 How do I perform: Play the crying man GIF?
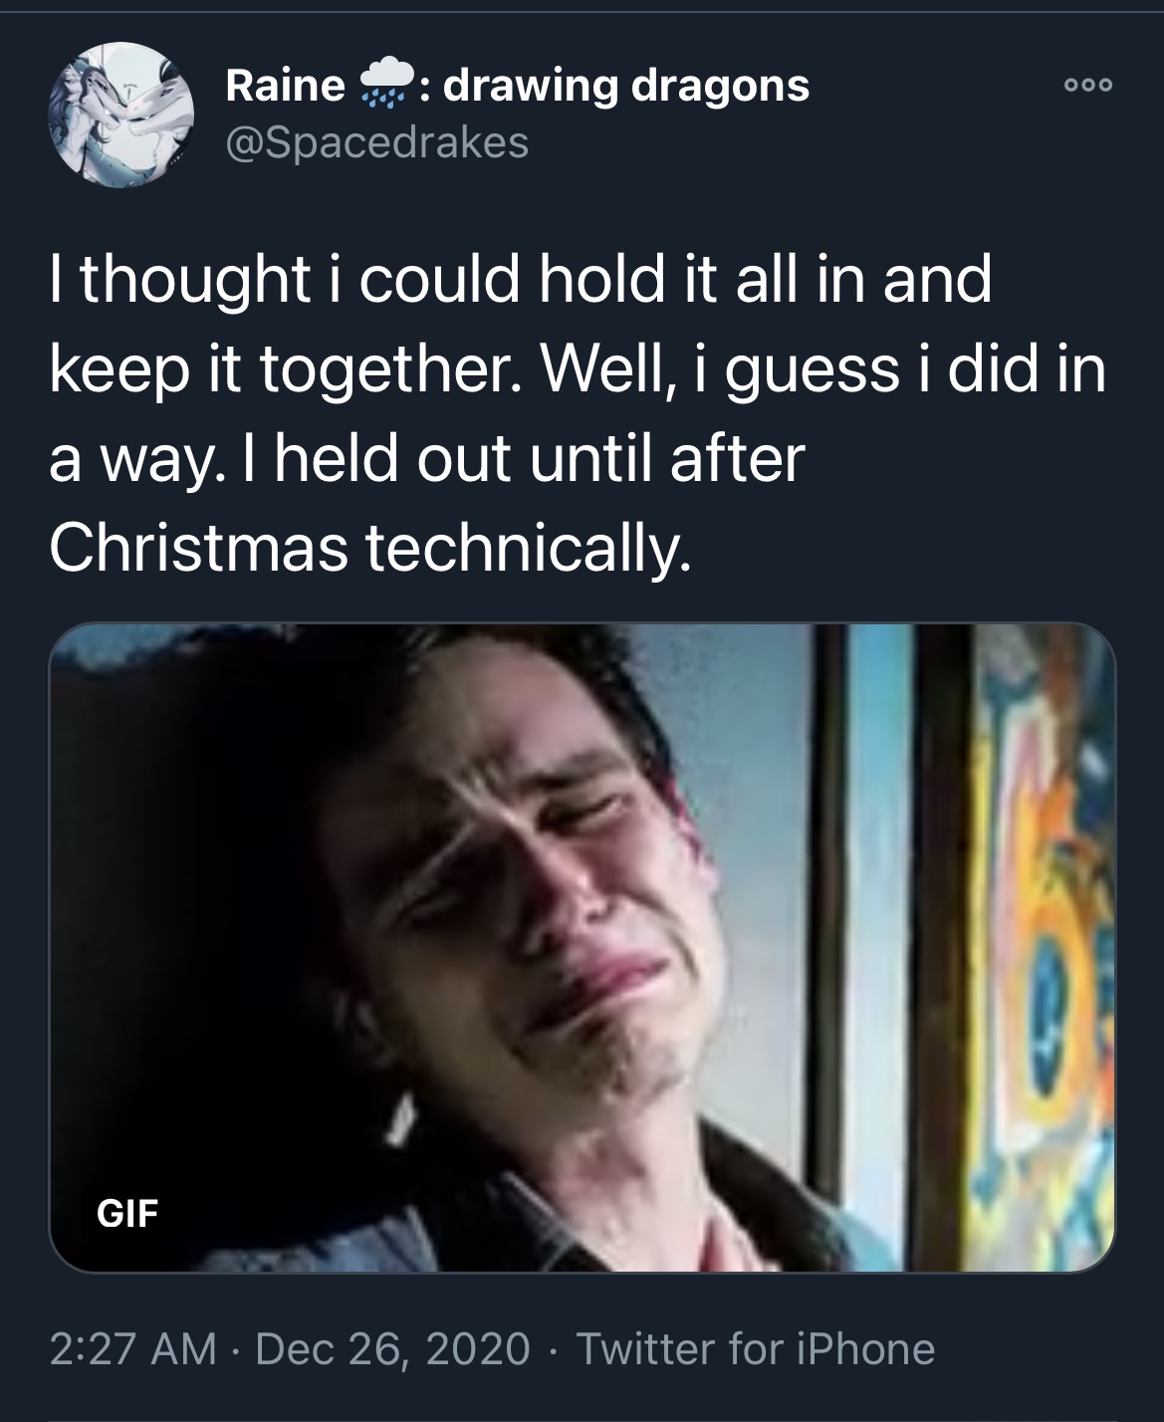(x=582, y=947)
